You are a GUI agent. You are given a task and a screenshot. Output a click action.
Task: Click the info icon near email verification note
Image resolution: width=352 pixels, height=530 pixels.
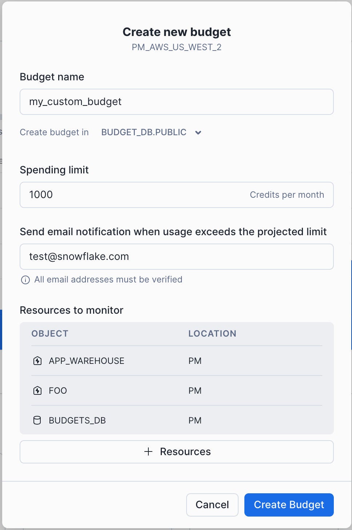click(x=25, y=280)
